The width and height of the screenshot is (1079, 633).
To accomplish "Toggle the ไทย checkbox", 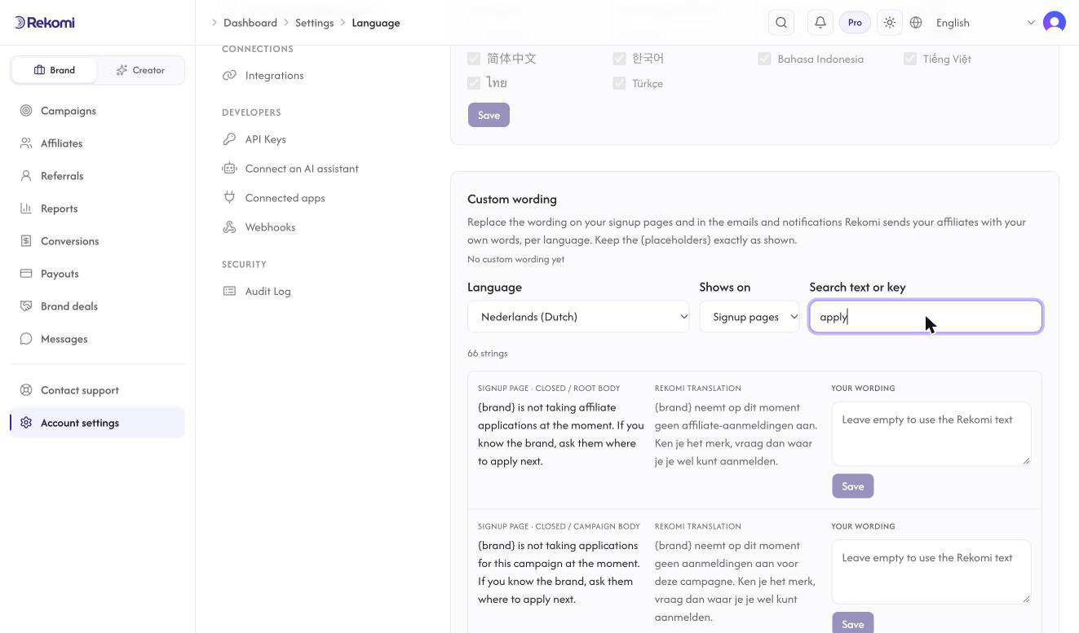I will [x=474, y=83].
